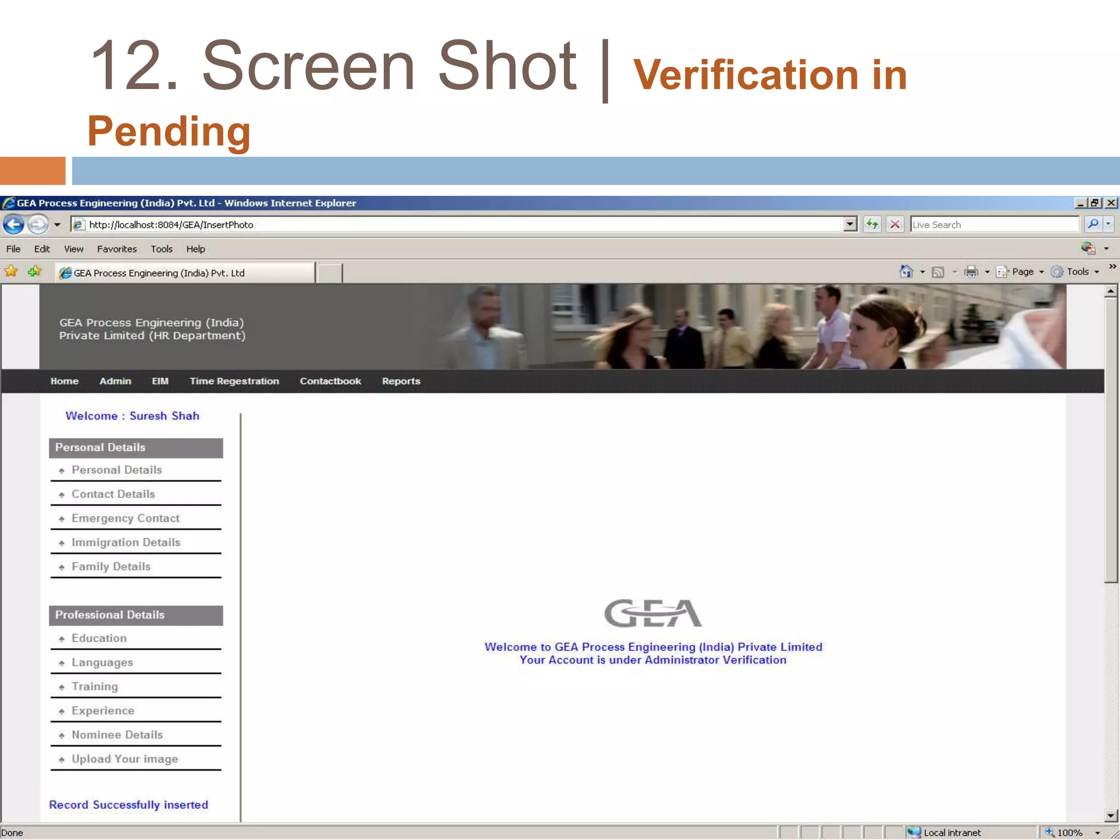1120x840 pixels.
Task: Open the Edit menu
Action: point(42,249)
